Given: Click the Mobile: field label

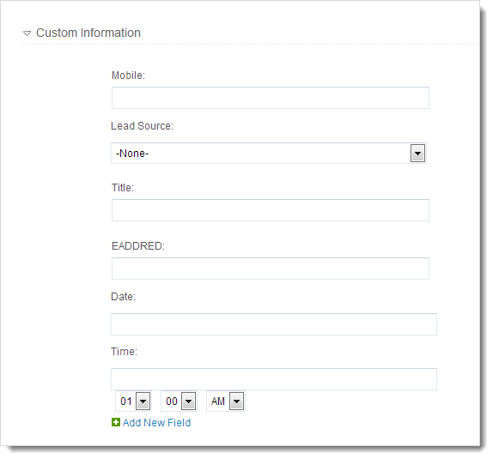Looking at the screenshot, I should coord(128,75).
